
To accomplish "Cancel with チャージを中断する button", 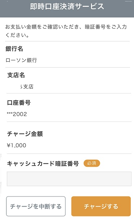I will (x=36, y=206).
